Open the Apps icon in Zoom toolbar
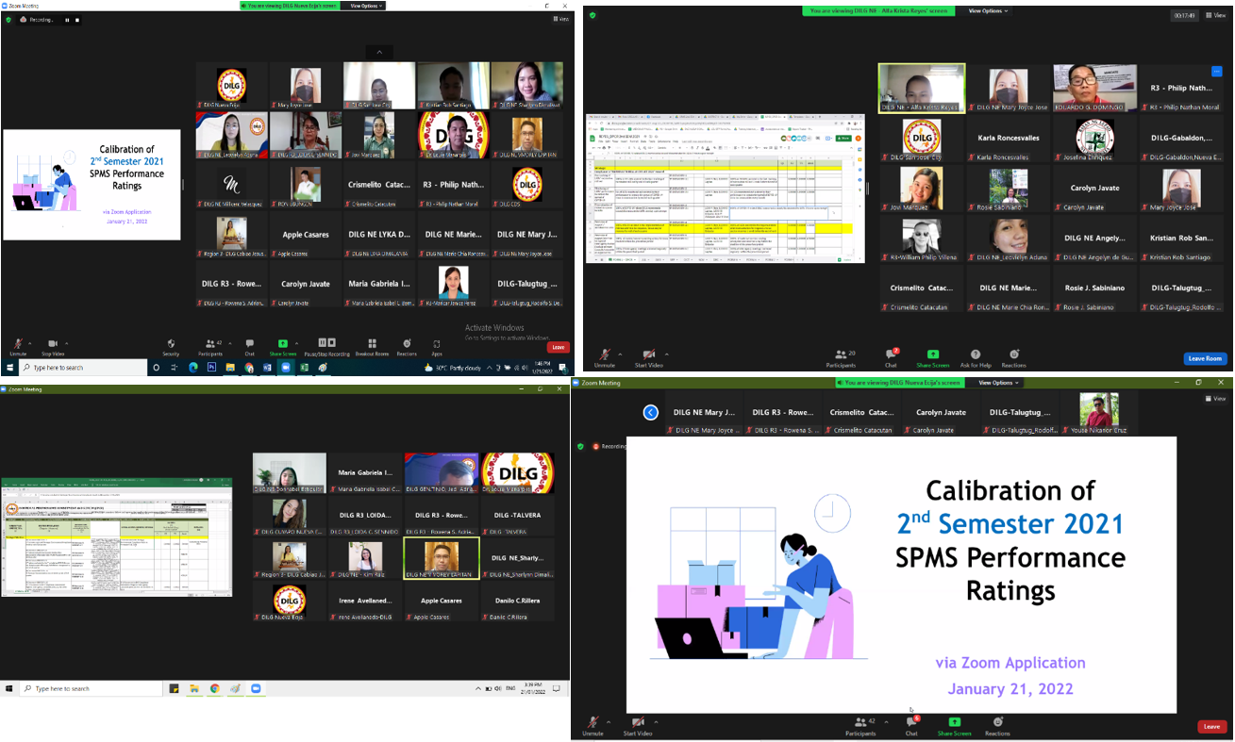The width and height of the screenshot is (1235, 742). coord(437,347)
